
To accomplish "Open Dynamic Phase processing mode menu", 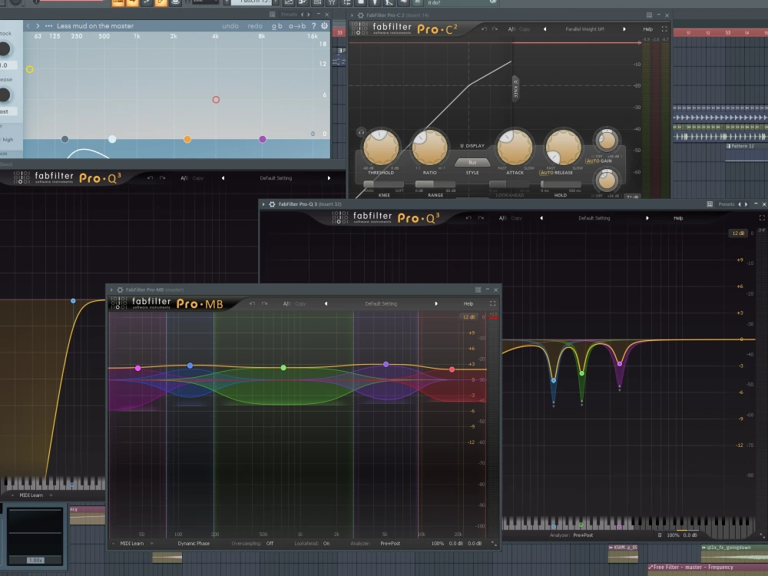I will tap(194, 543).
